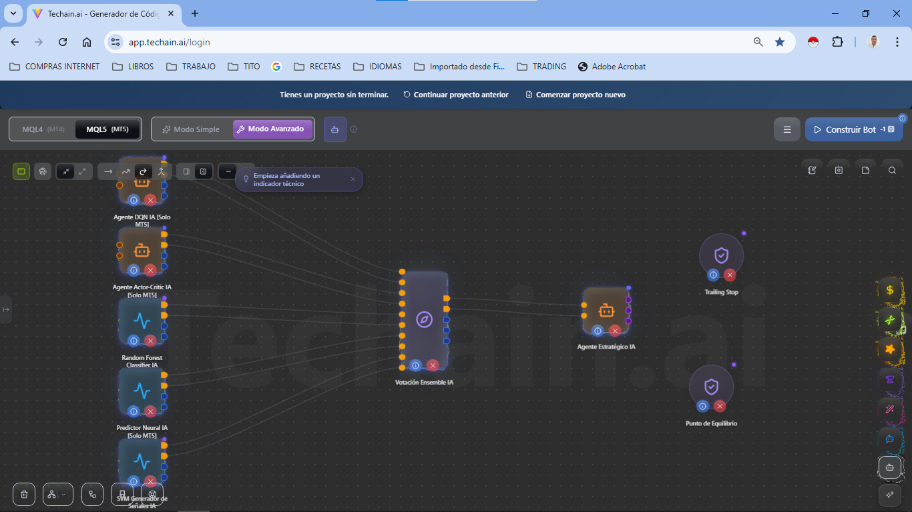This screenshot has width=912, height=512.
Task: Toggle the curved arrow connection style
Action: tap(143, 172)
